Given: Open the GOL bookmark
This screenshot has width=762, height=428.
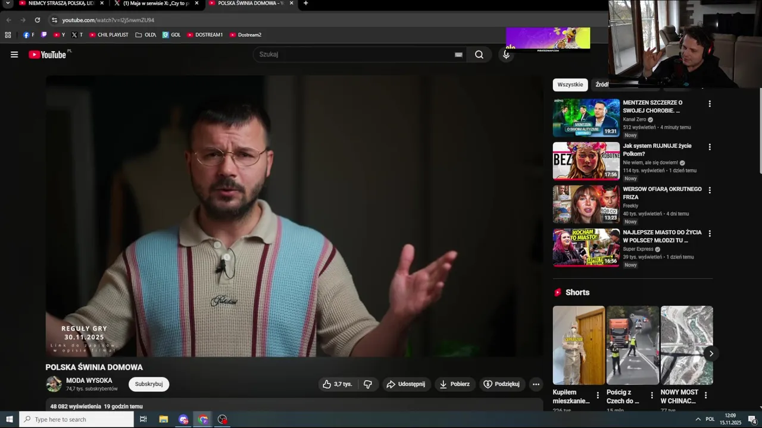Looking at the screenshot, I should click(171, 35).
